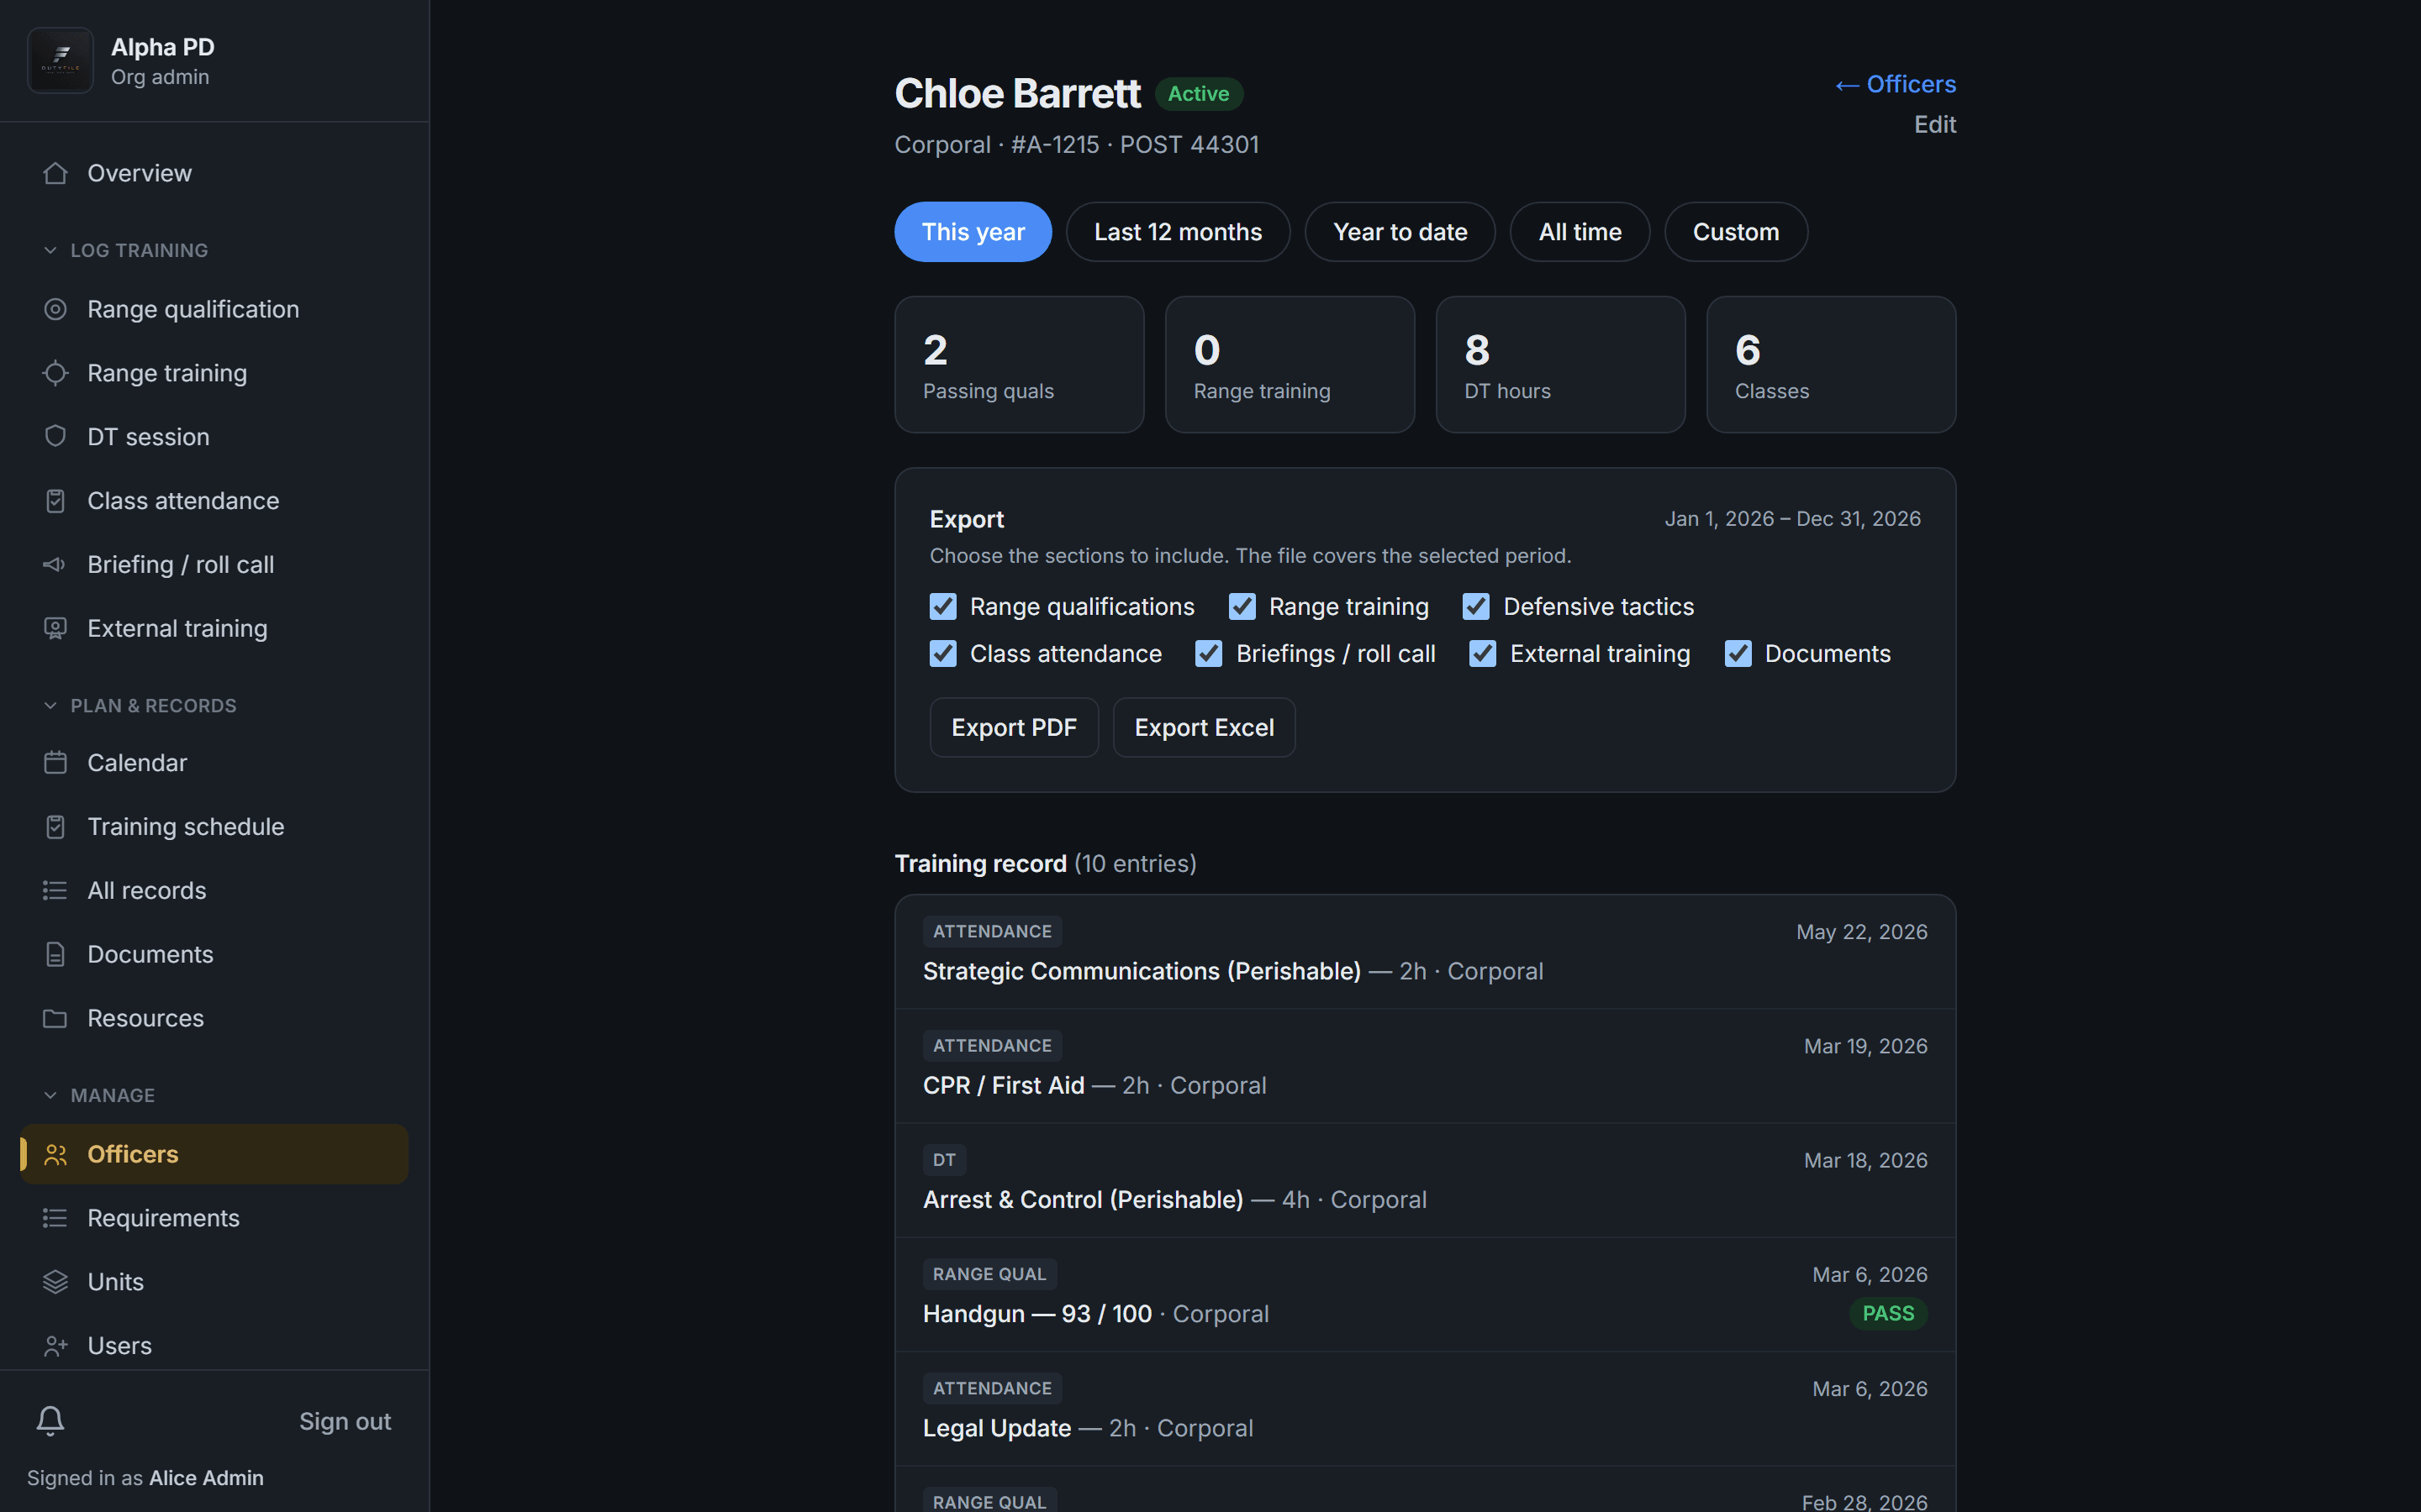Collapse the LOG TRAINING section
The height and width of the screenshot is (1512, 2421).
click(x=126, y=251)
